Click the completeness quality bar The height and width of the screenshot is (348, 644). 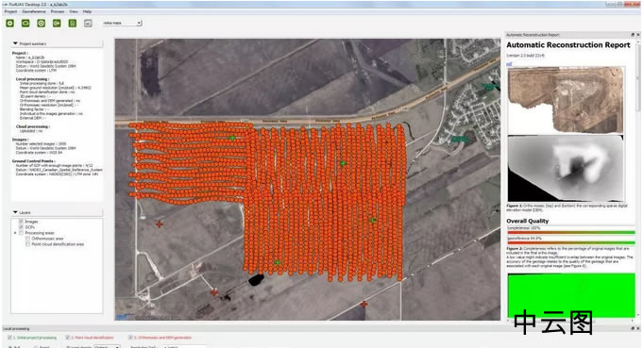coord(571,232)
